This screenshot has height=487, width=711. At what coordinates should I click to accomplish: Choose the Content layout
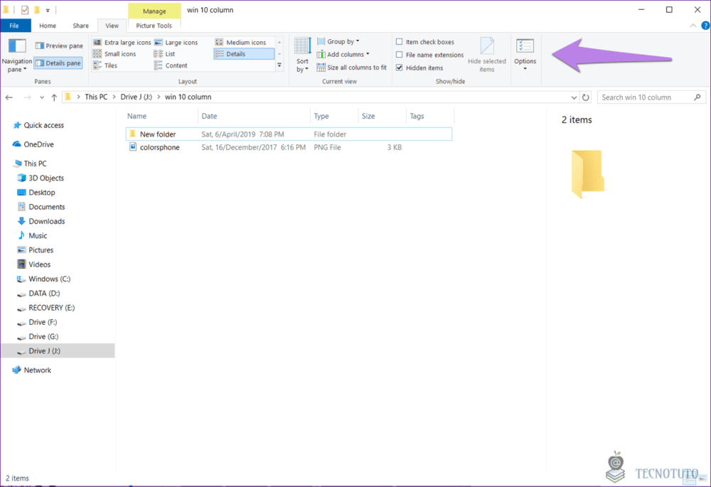coord(171,65)
